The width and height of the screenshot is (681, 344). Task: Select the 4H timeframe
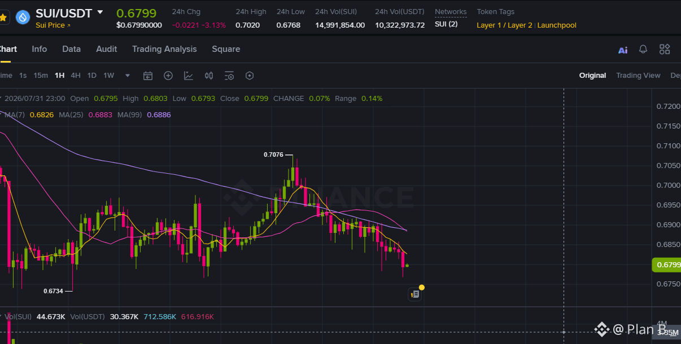point(76,76)
